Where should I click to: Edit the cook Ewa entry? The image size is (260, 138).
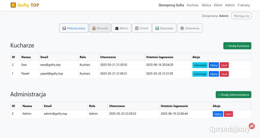[x=214, y=65]
